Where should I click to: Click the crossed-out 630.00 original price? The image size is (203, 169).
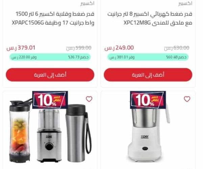177,48
